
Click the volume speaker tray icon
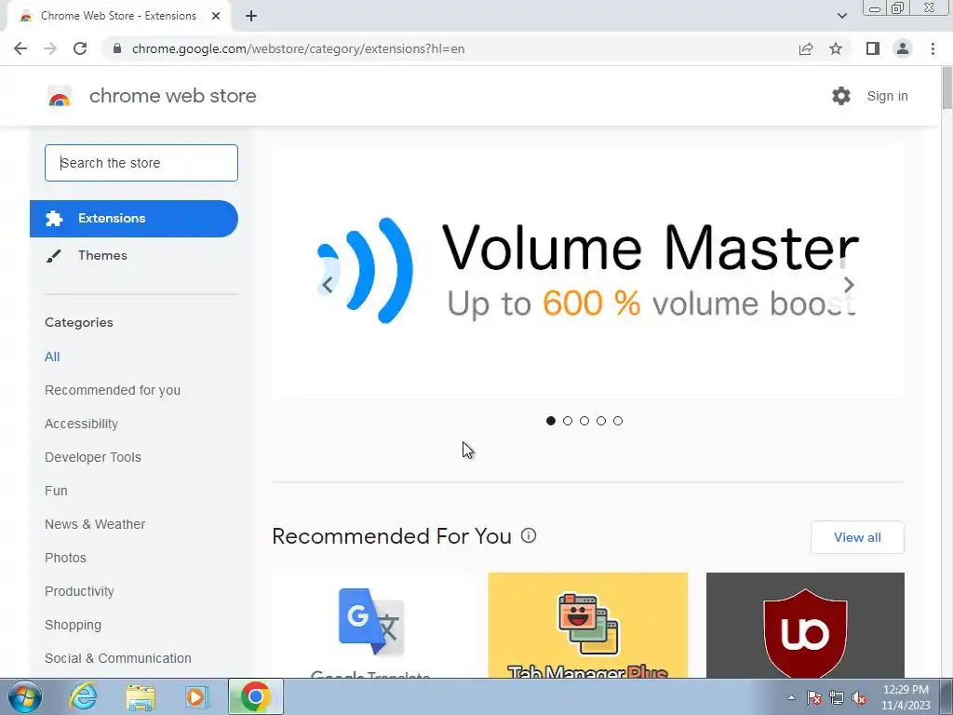tap(859, 697)
